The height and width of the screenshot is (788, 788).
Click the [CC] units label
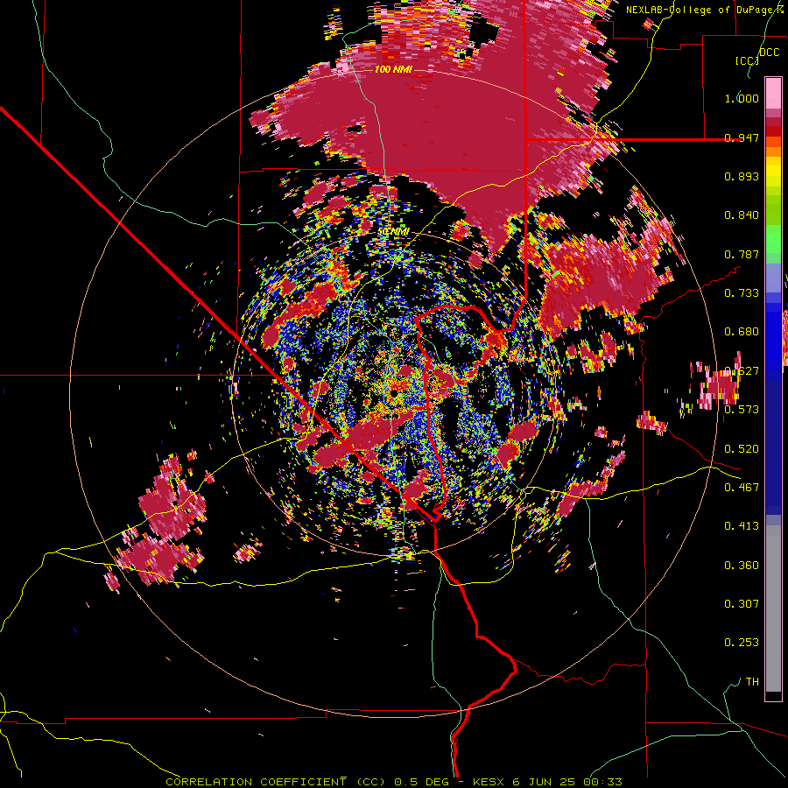point(747,60)
